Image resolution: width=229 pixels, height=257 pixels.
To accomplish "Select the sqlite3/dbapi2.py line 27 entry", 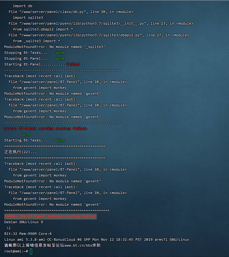I will pos(99,35).
